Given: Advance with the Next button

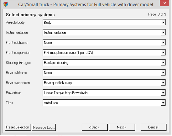Looking at the screenshot, I should click(122, 127).
